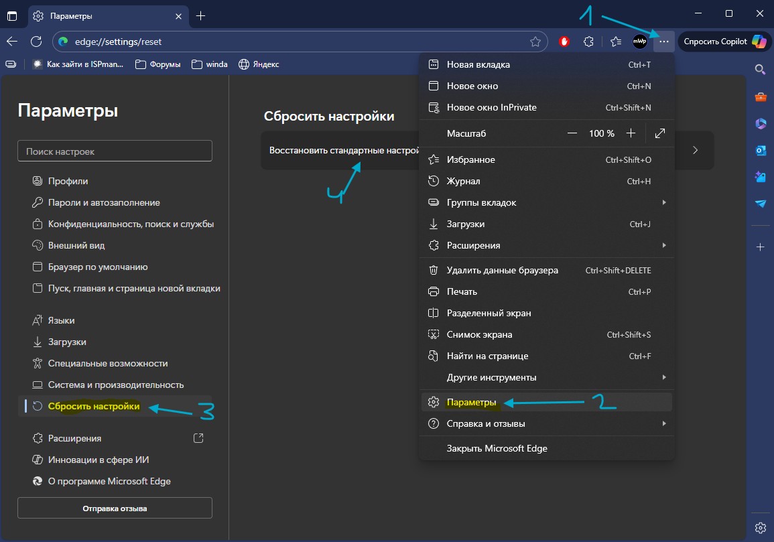This screenshot has width=774, height=542.
Task: Click the Refresh page icon
Action: pyautogui.click(x=36, y=42)
